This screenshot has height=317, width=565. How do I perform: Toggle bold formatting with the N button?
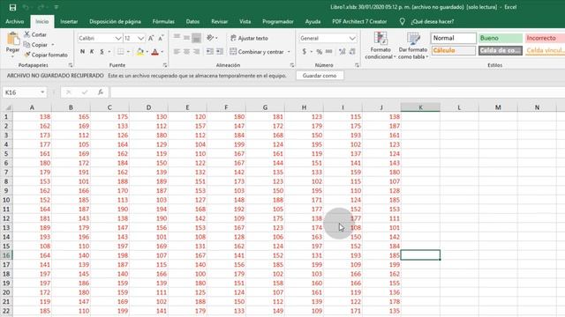pos(82,52)
